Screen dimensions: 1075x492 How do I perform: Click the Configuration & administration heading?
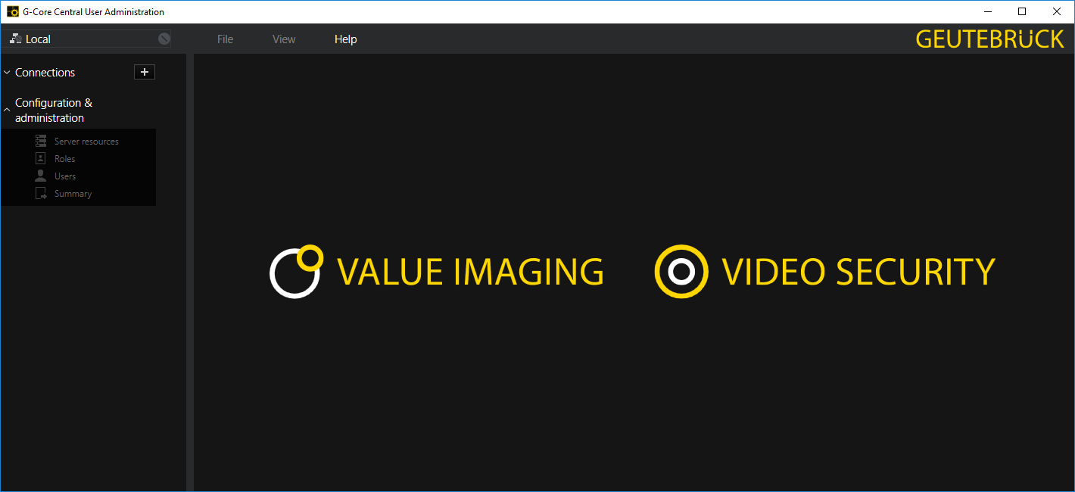click(x=54, y=111)
